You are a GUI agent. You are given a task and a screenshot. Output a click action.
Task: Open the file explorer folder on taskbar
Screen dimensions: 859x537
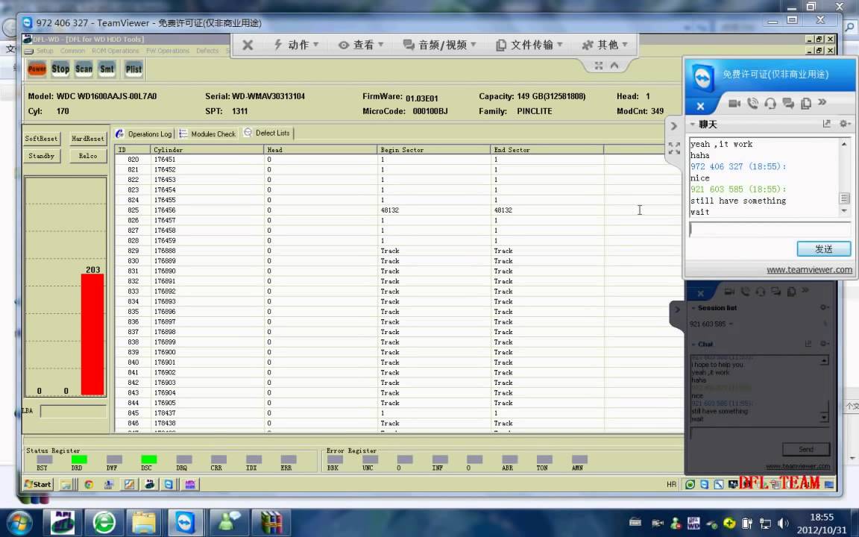pyautogui.click(x=144, y=523)
